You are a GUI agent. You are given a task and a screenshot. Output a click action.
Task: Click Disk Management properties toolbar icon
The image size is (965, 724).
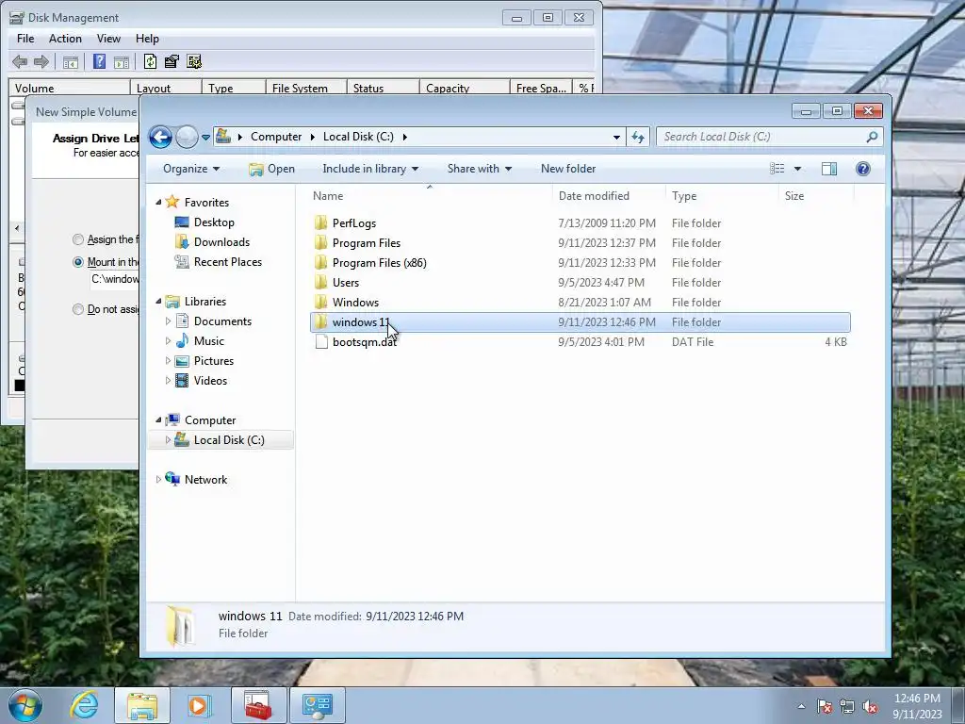tap(172, 61)
